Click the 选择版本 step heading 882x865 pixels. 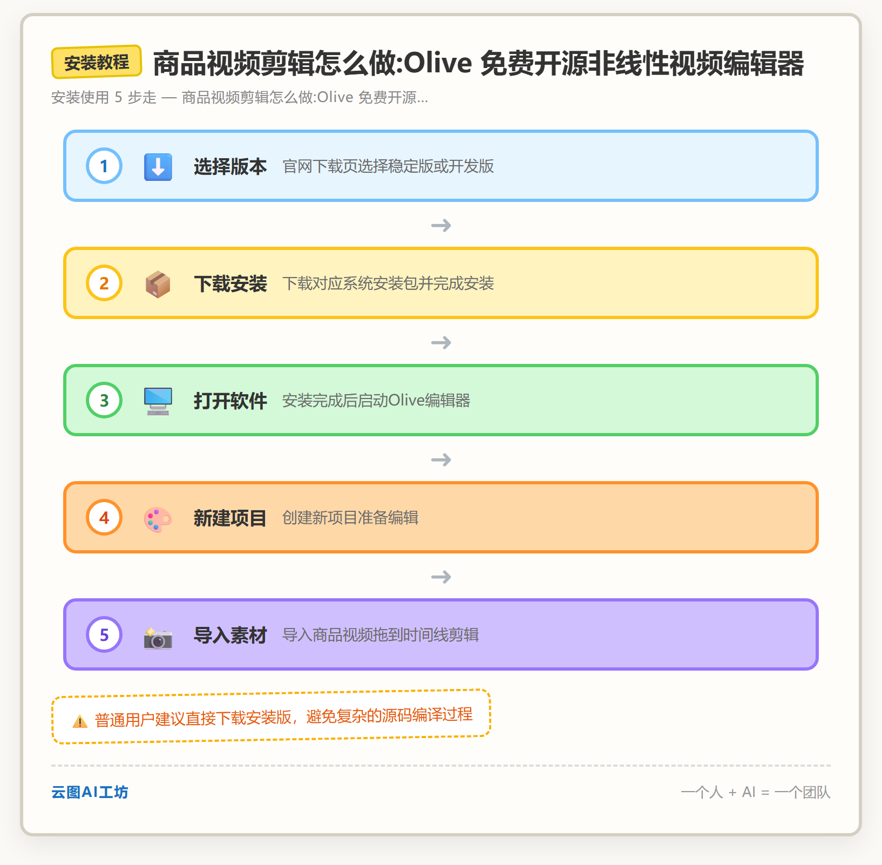pyautogui.click(x=230, y=166)
